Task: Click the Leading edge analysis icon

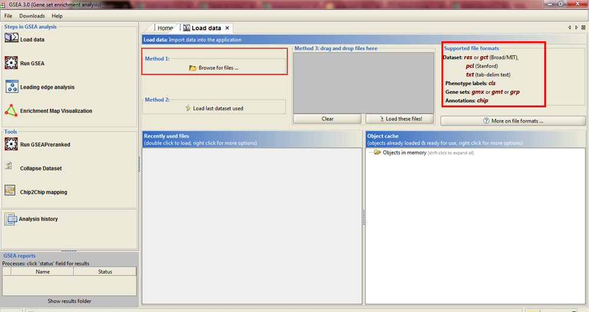Action: pyautogui.click(x=12, y=87)
